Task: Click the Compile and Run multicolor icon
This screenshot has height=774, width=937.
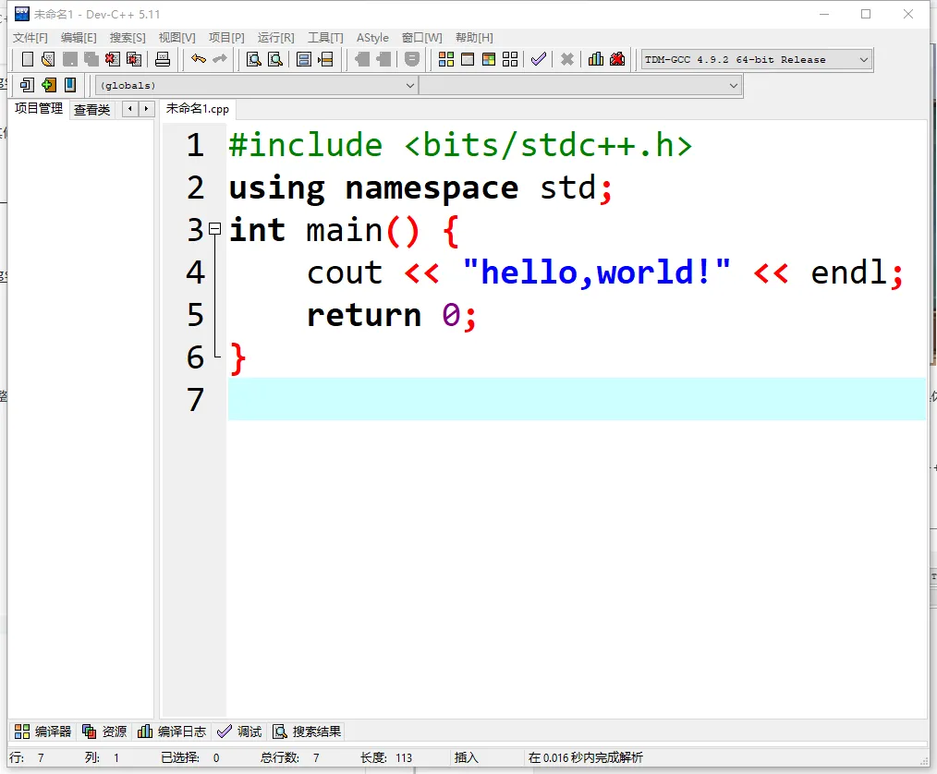Action: pyautogui.click(x=489, y=59)
